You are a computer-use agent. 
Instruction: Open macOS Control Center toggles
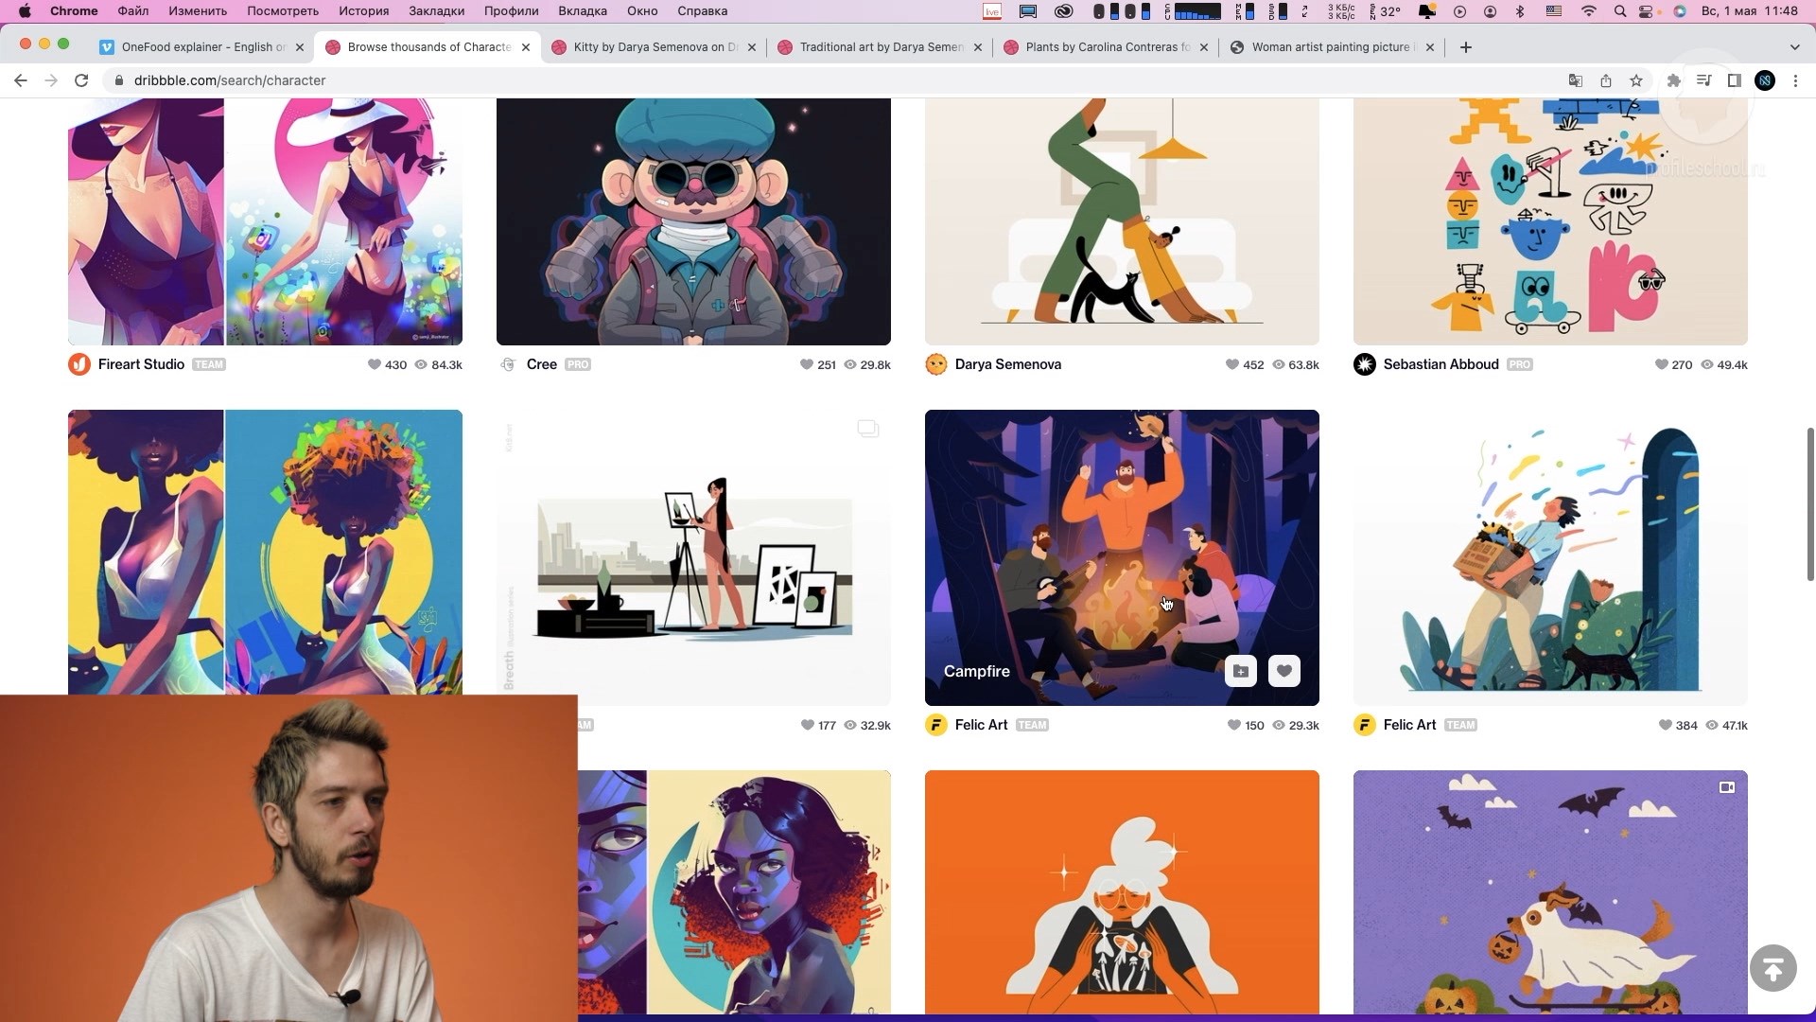(x=1648, y=11)
